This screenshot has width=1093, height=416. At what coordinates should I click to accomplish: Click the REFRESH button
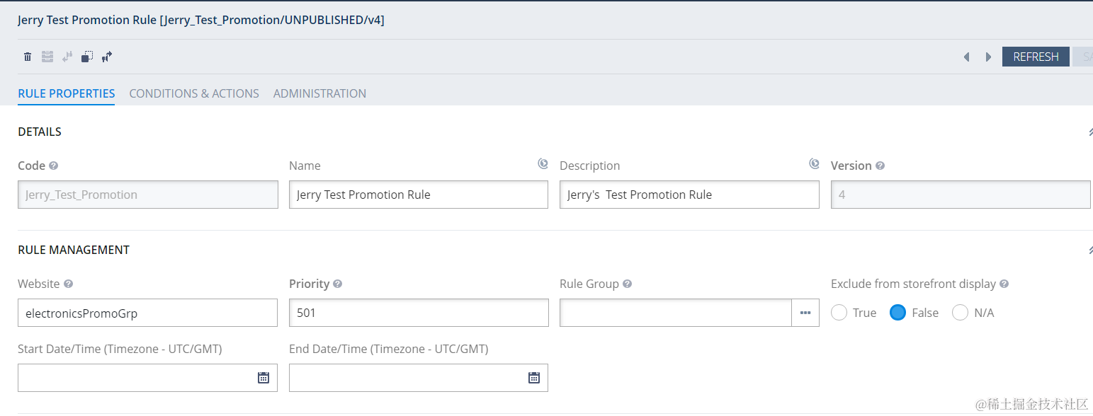coord(1035,57)
